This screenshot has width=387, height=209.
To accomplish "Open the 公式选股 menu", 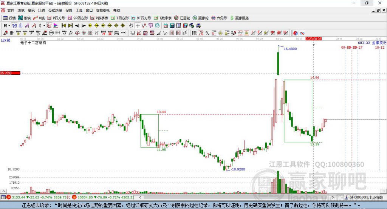I will [x=55, y=10].
